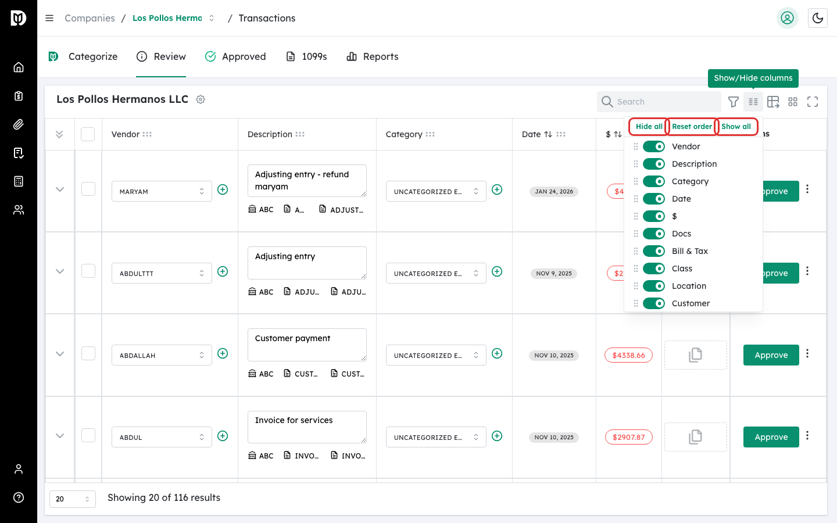The height and width of the screenshot is (523, 837).
Task: Approve the Customer payment transaction
Action: point(771,355)
